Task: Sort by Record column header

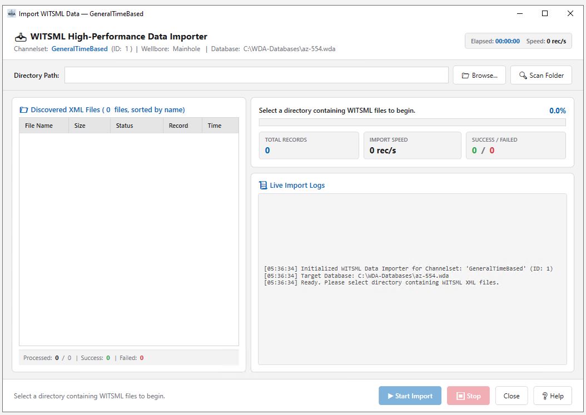Action: pyautogui.click(x=183, y=126)
